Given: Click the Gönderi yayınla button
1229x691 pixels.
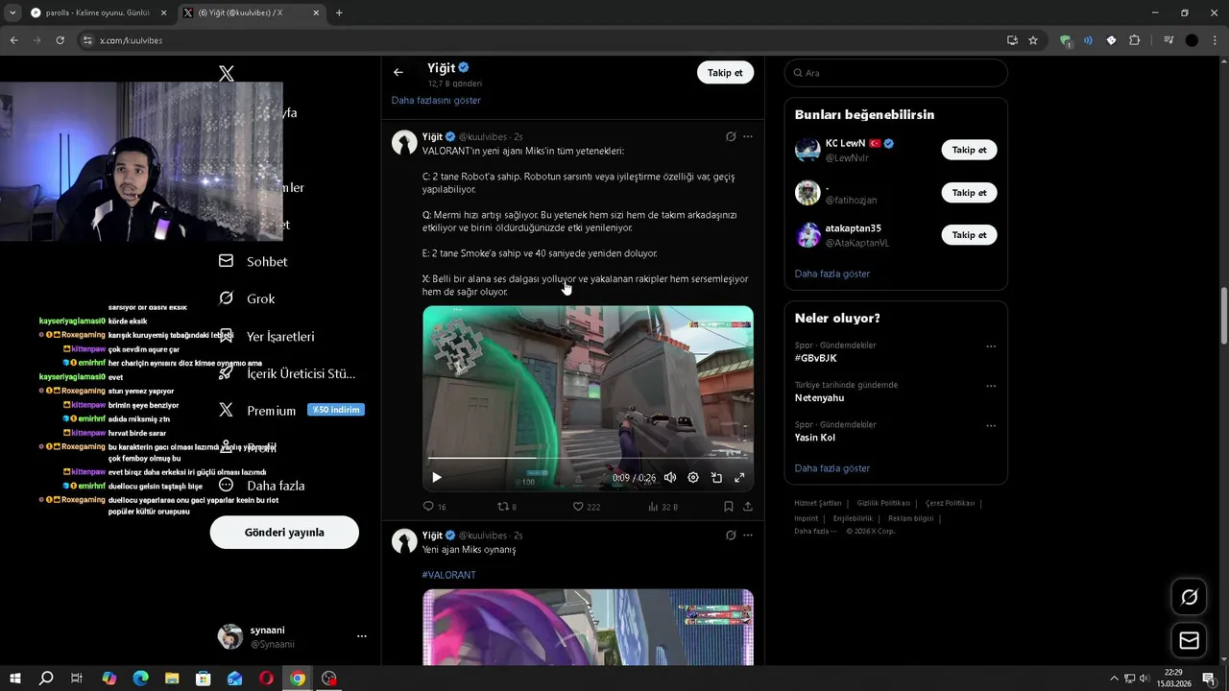Looking at the screenshot, I should click(x=284, y=533).
